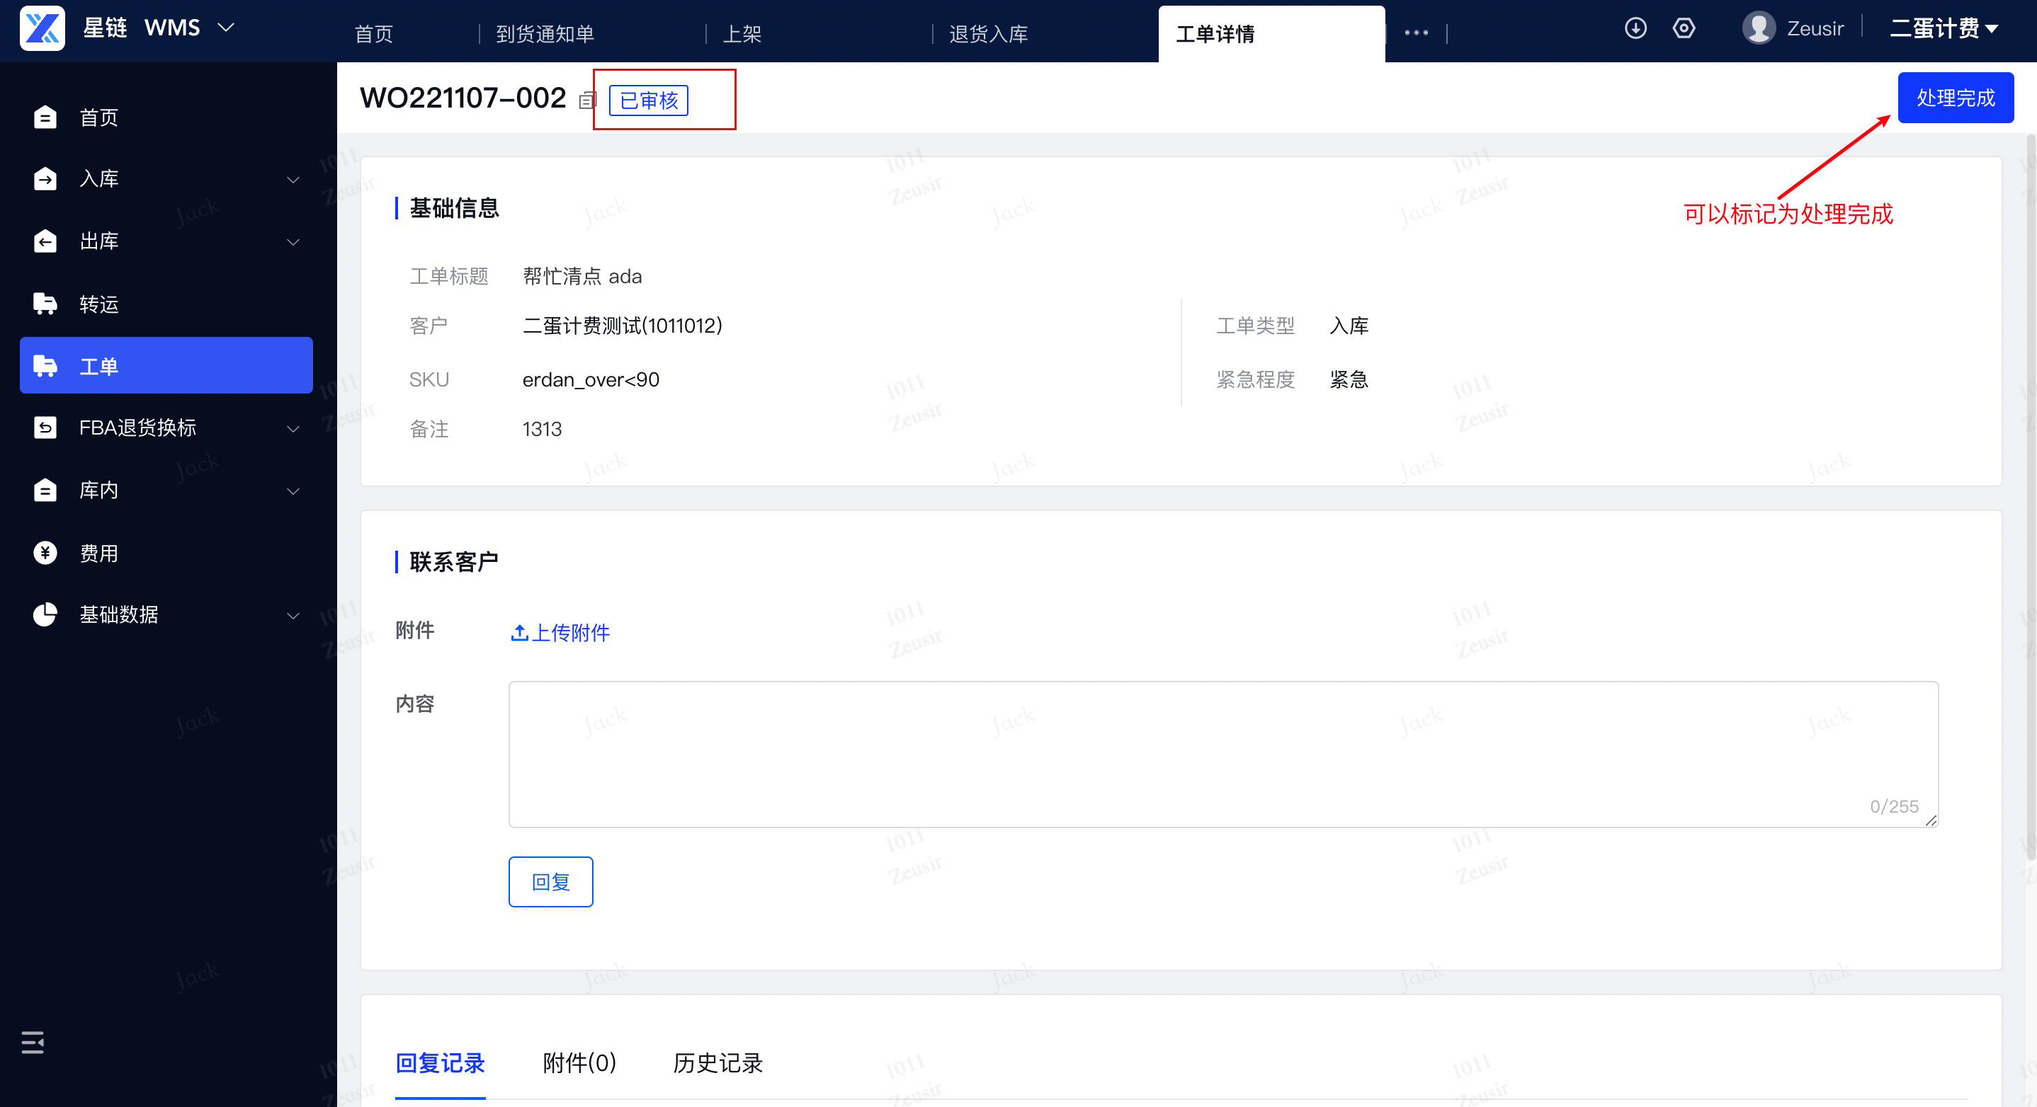
Task: Switch to the 到货通知单 tab
Action: [545, 34]
